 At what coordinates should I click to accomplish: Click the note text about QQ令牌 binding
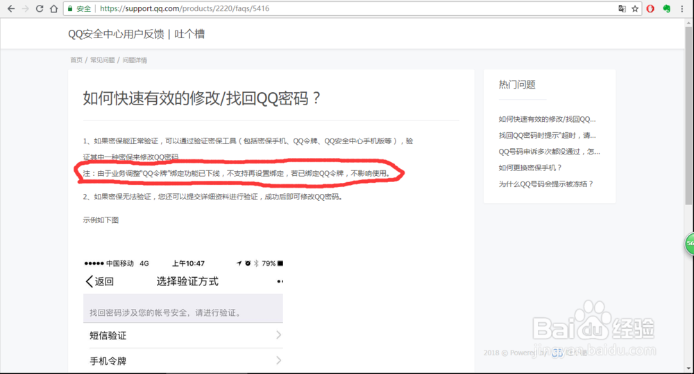[237, 173]
